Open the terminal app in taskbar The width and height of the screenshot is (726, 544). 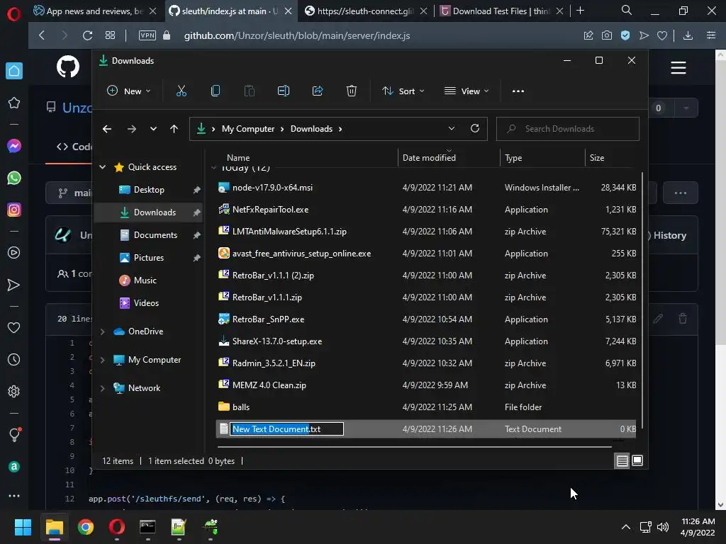point(147,527)
